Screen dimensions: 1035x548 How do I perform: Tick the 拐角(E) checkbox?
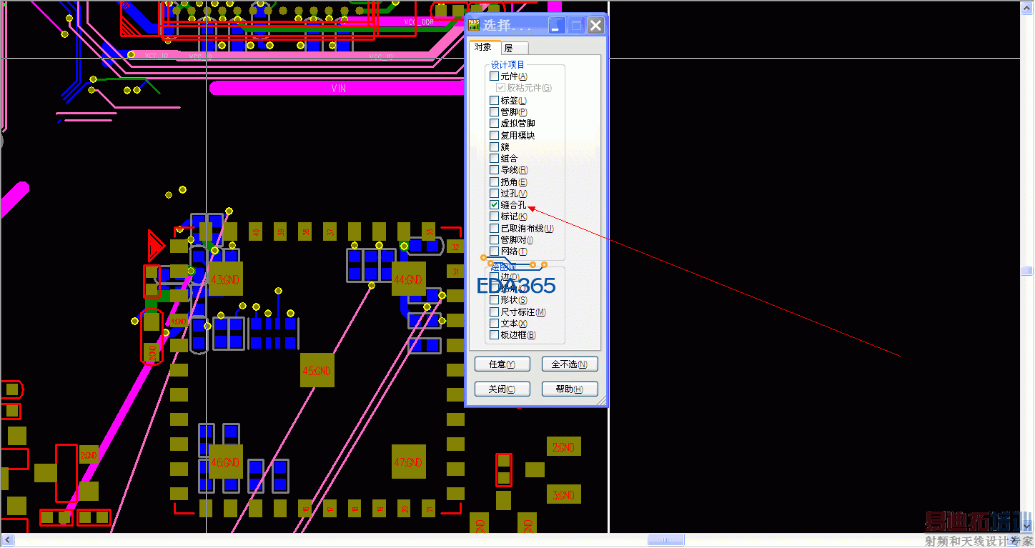click(495, 181)
